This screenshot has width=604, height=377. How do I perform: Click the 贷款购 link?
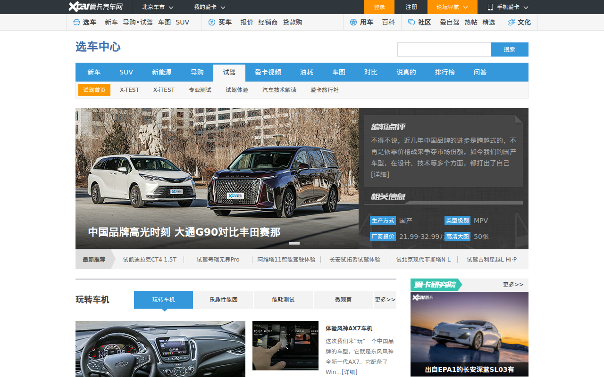[293, 22]
